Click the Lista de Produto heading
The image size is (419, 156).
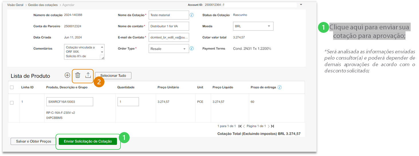tap(30, 76)
